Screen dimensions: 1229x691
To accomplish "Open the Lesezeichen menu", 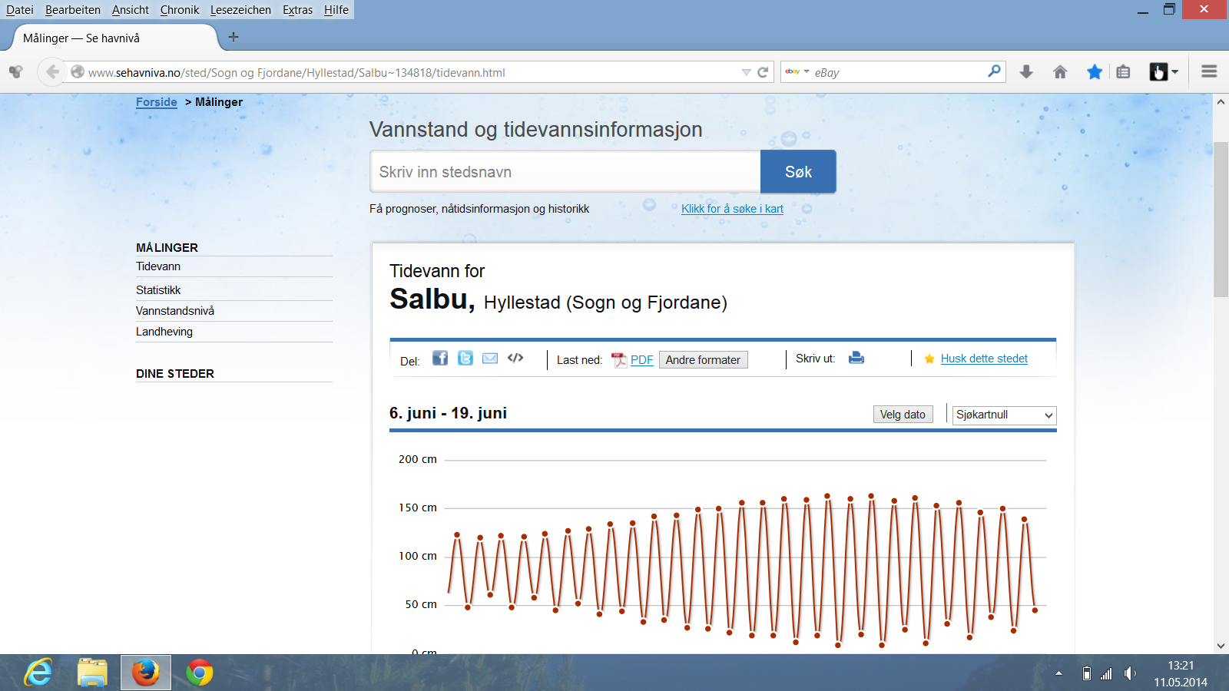I will point(240,10).
